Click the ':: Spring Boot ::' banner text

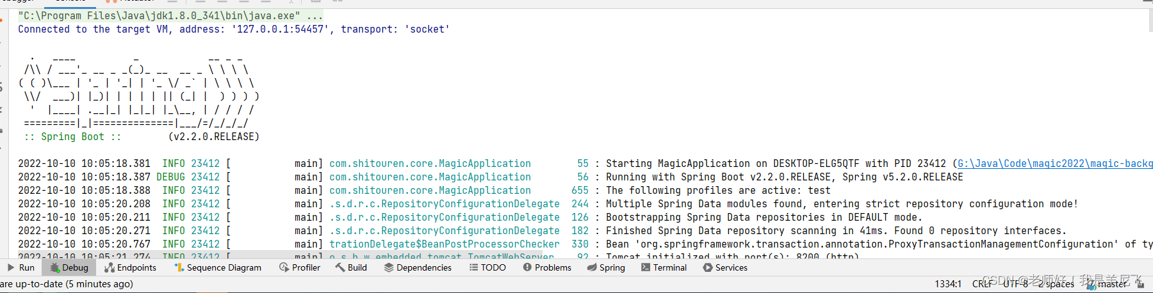click(72, 137)
